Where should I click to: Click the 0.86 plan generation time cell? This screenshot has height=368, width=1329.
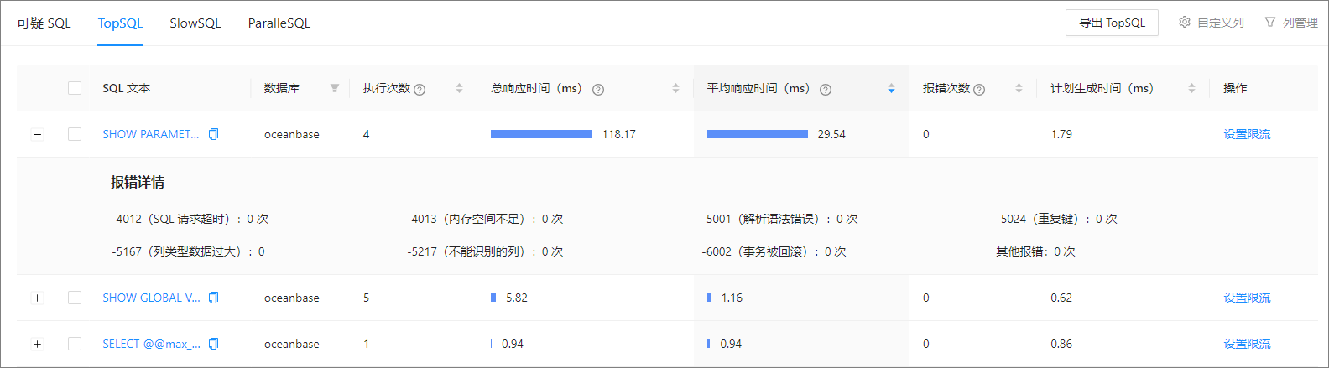1061,344
